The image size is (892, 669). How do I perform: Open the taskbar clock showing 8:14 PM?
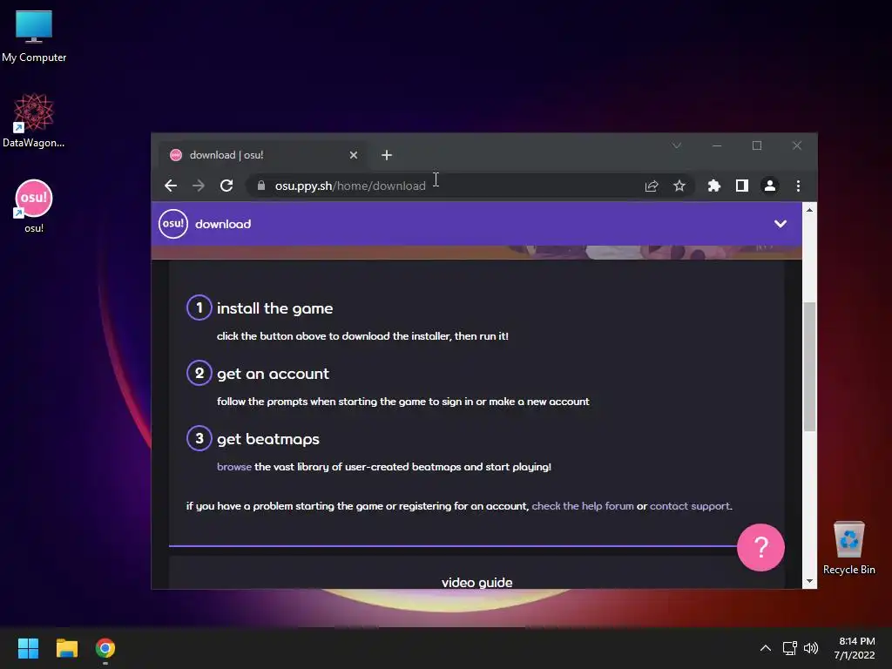tap(855, 648)
